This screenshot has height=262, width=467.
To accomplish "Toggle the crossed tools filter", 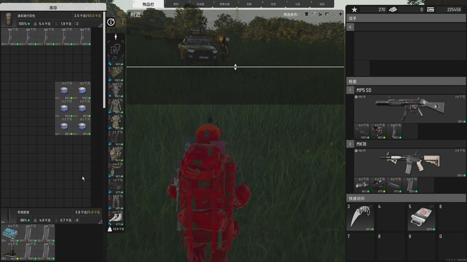I will click(313, 14).
